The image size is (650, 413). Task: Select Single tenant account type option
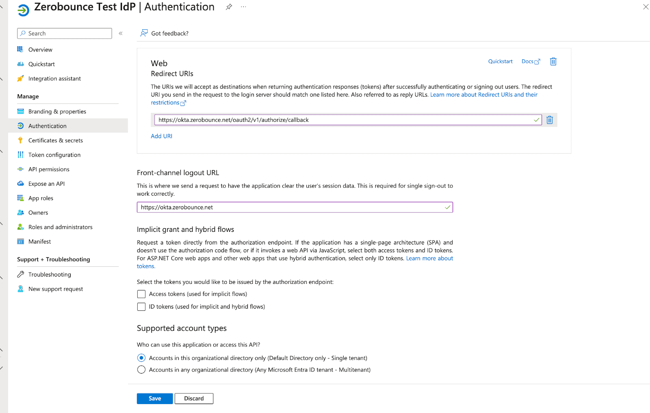pyautogui.click(x=141, y=358)
